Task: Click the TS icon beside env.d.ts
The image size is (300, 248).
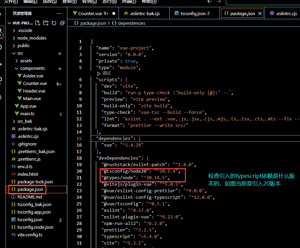Action: click(x=13, y=166)
